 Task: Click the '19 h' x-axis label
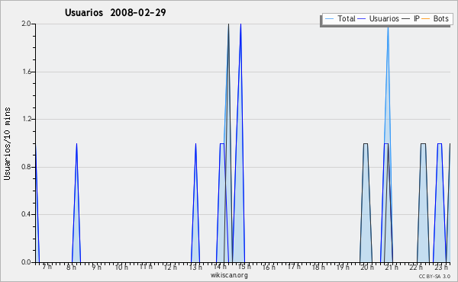(343, 267)
